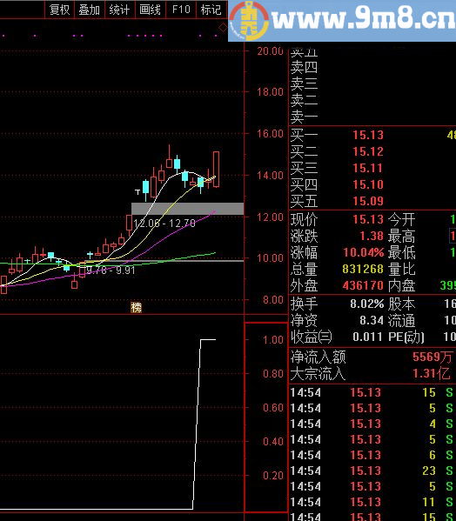
Task: Select the 卖一 ask row
Action: coord(372,117)
